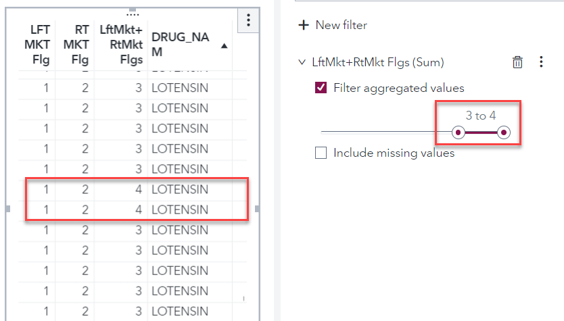Click the table's left resize handle
This screenshot has width=564, height=321.
pyautogui.click(x=8, y=209)
